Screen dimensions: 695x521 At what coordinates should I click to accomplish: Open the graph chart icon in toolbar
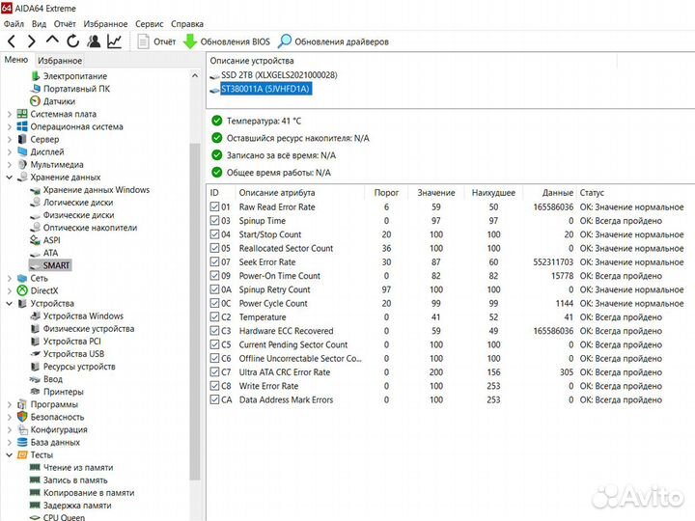[x=115, y=41]
